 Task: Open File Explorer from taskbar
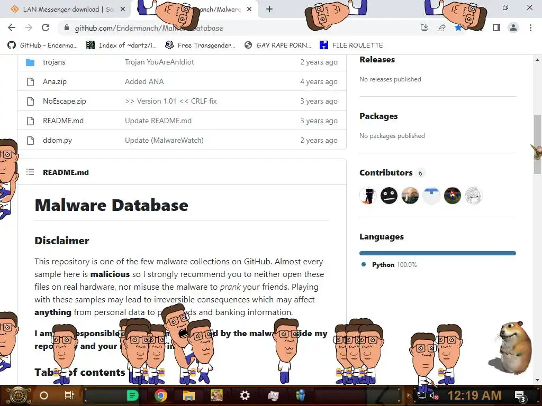point(189,395)
